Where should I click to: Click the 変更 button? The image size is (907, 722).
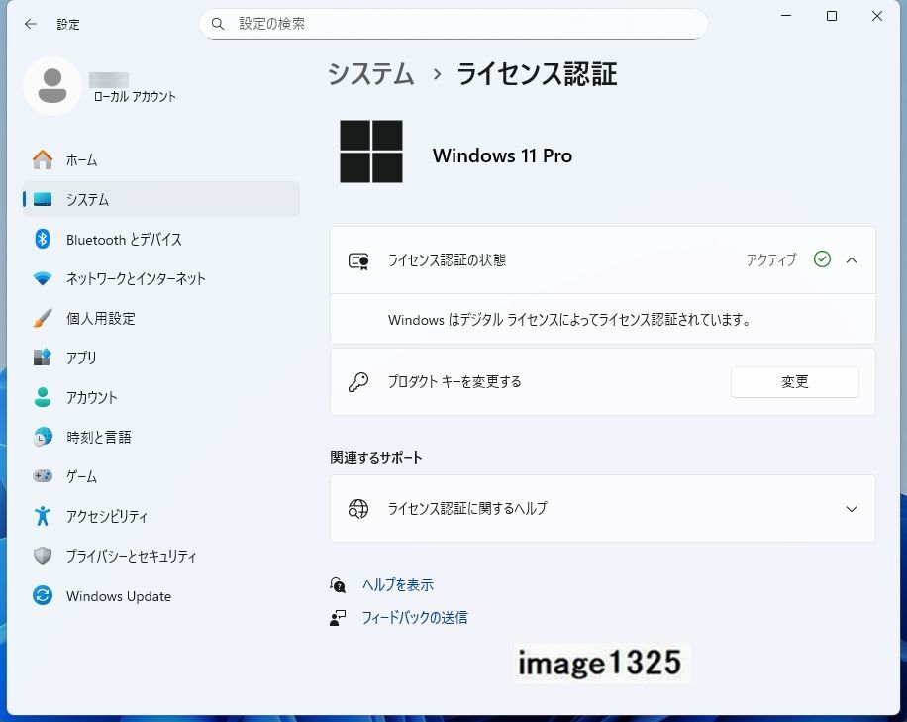click(x=795, y=382)
